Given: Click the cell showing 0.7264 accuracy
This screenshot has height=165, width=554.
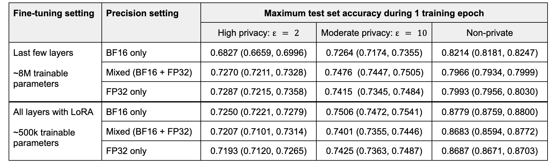Looking at the screenshot, I should coord(374,53).
